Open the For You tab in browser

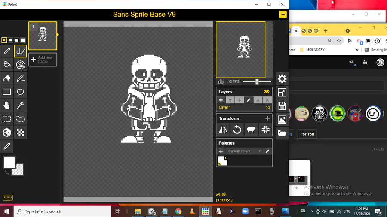(x=307, y=134)
